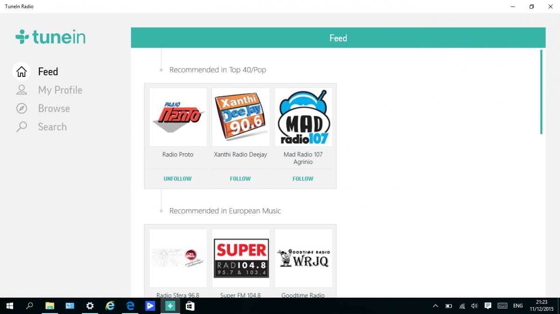Open the Browse section
Screen dimensions: 560x314
pos(54,109)
